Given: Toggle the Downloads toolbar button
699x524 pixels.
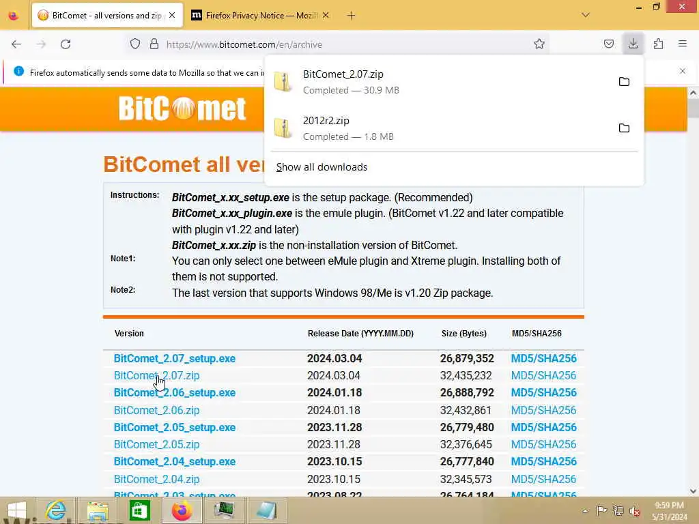Looking at the screenshot, I should coord(633,44).
